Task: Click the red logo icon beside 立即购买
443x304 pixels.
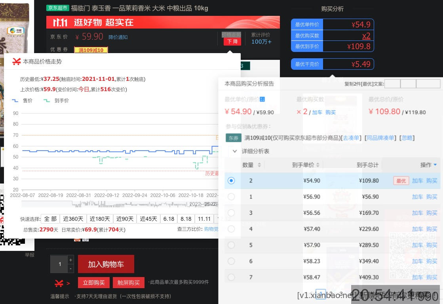Action: pyautogui.click(x=59, y=283)
